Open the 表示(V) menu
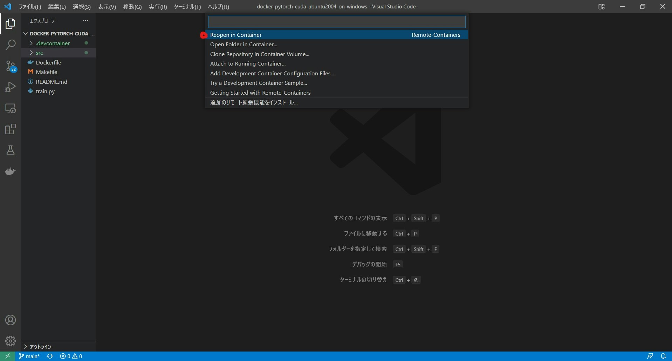The image size is (672, 361). point(107,7)
